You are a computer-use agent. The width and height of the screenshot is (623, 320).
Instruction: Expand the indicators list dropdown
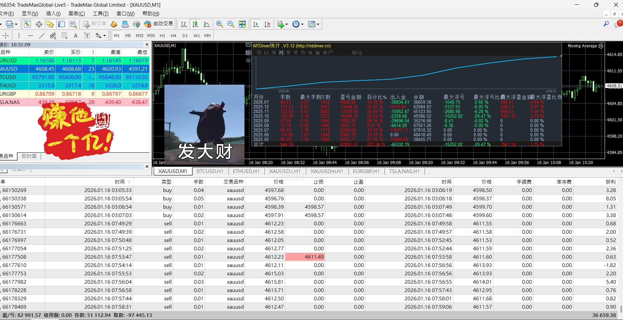(287, 24)
